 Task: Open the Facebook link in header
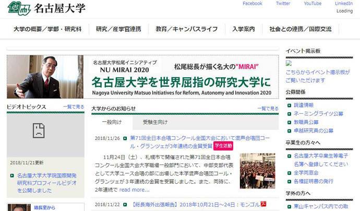[253, 4]
